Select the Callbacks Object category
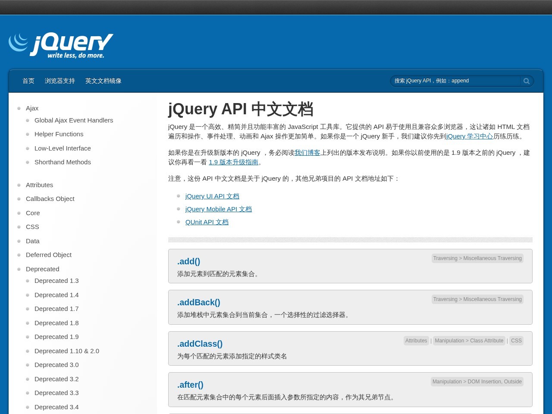This screenshot has width=552, height=414. tap(50, 199)
